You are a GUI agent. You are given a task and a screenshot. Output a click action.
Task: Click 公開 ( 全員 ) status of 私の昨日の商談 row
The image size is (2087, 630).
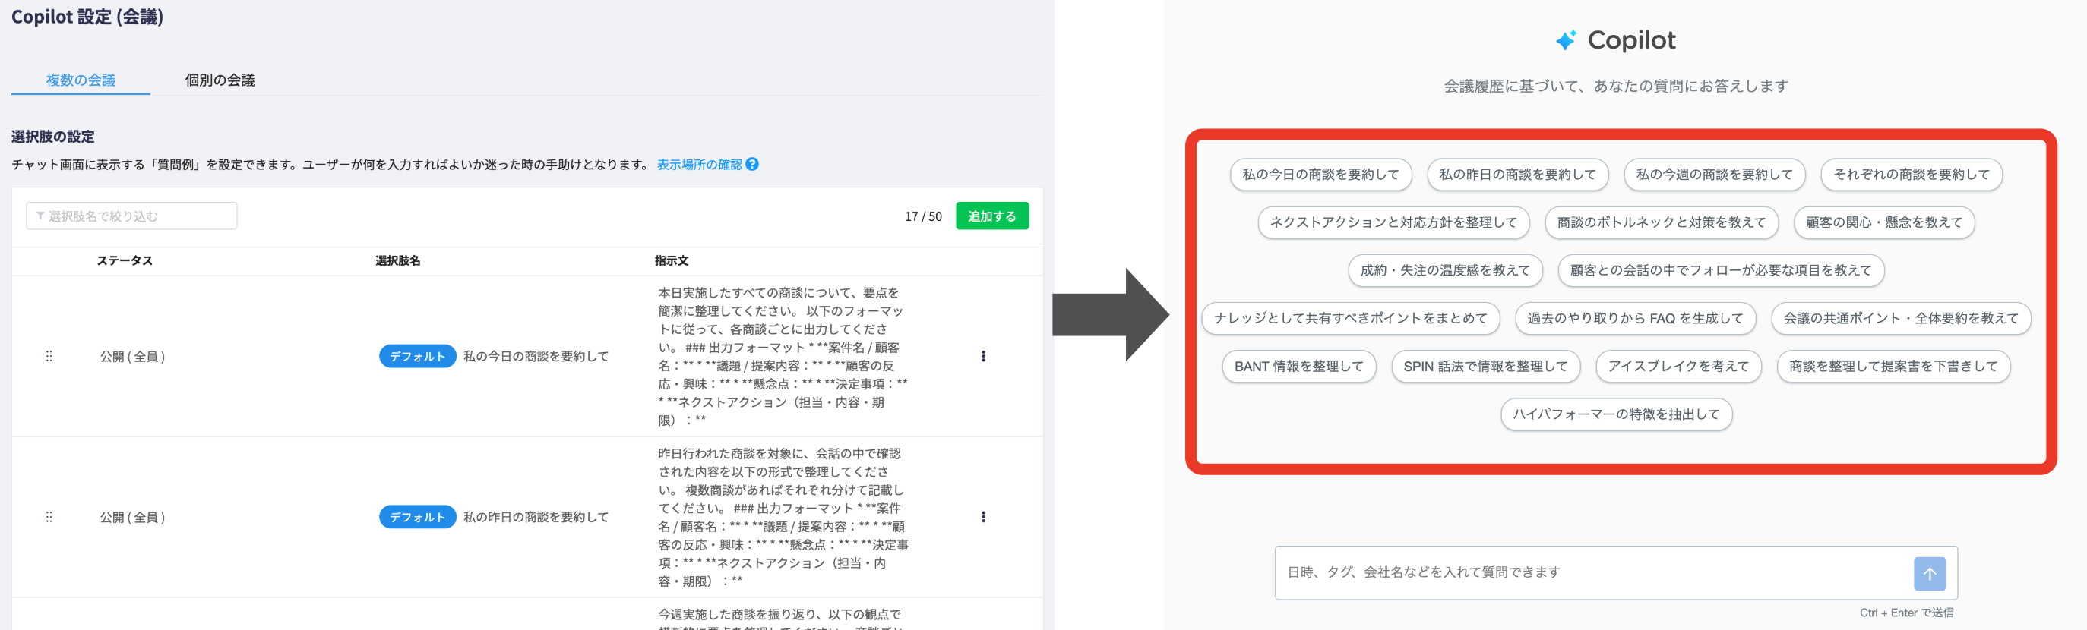132,517
